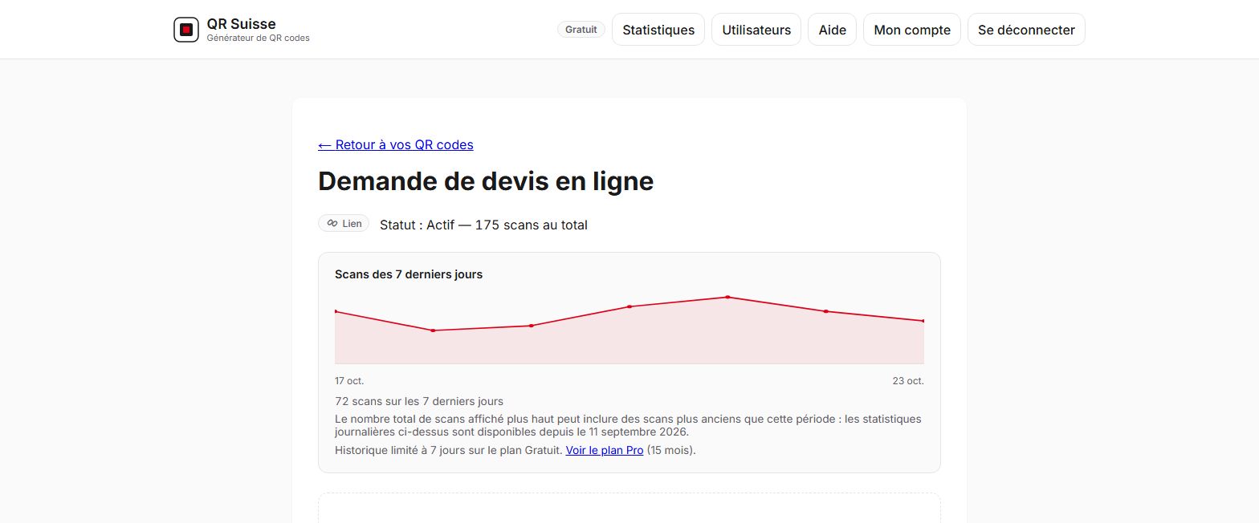The width and height of the screenshot is (1259, 523).
Task: Click the heading Demande de devis en ligne
Action: click(x=486, y=181)
